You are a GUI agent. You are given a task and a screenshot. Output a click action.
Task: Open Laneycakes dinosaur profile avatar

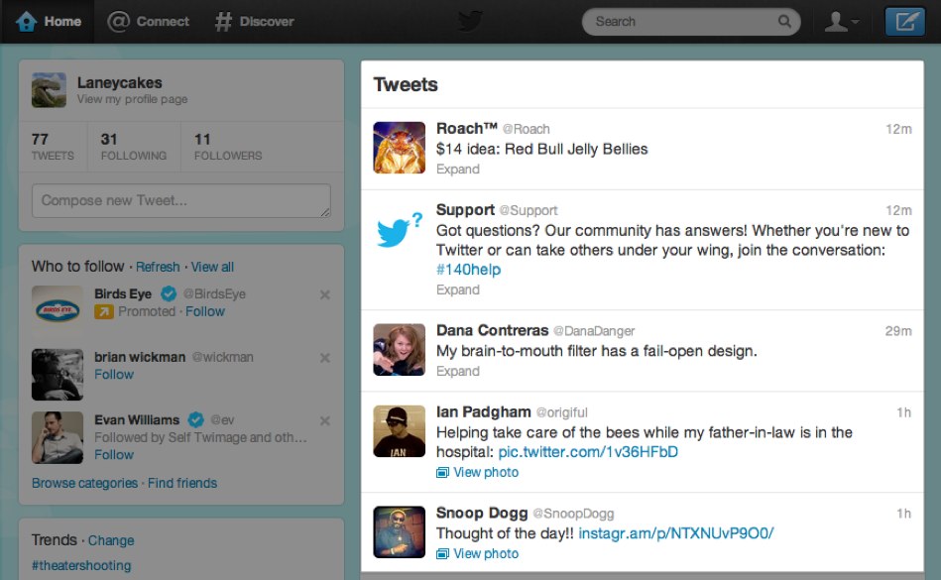[50, 90]
